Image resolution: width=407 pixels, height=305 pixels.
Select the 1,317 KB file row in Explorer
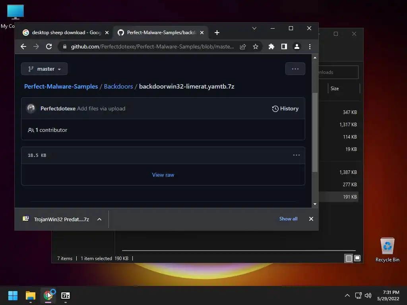click(x=339, y=124)
